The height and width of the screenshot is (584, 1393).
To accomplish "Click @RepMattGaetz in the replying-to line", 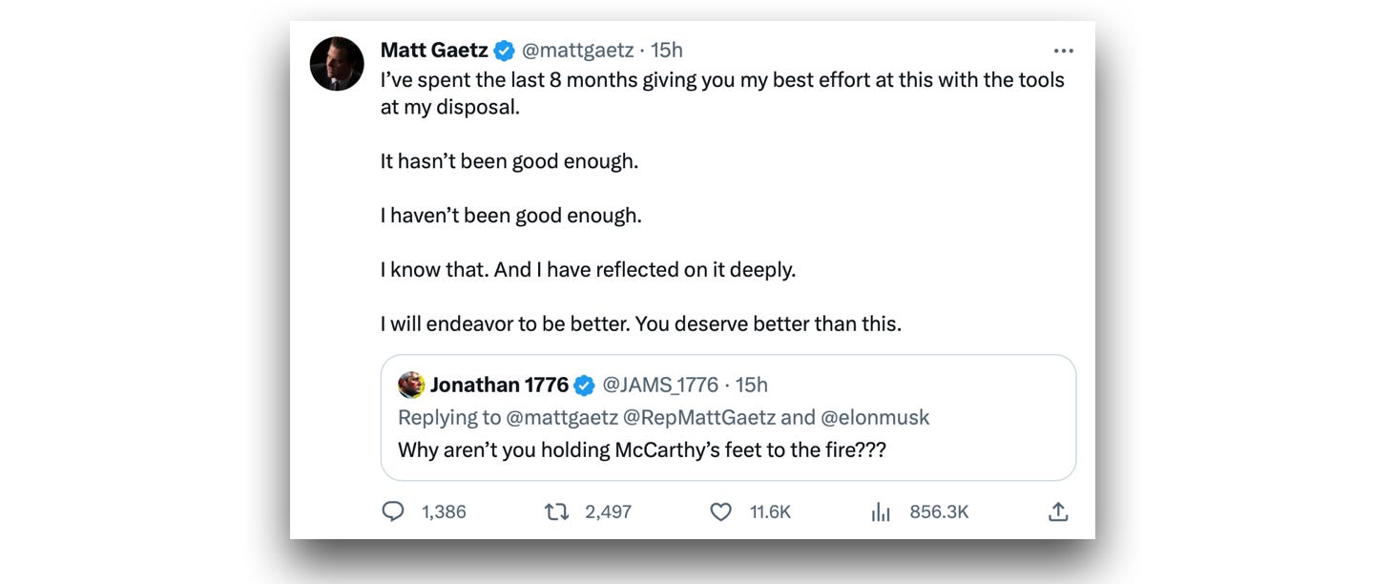I will coord(699,417).
